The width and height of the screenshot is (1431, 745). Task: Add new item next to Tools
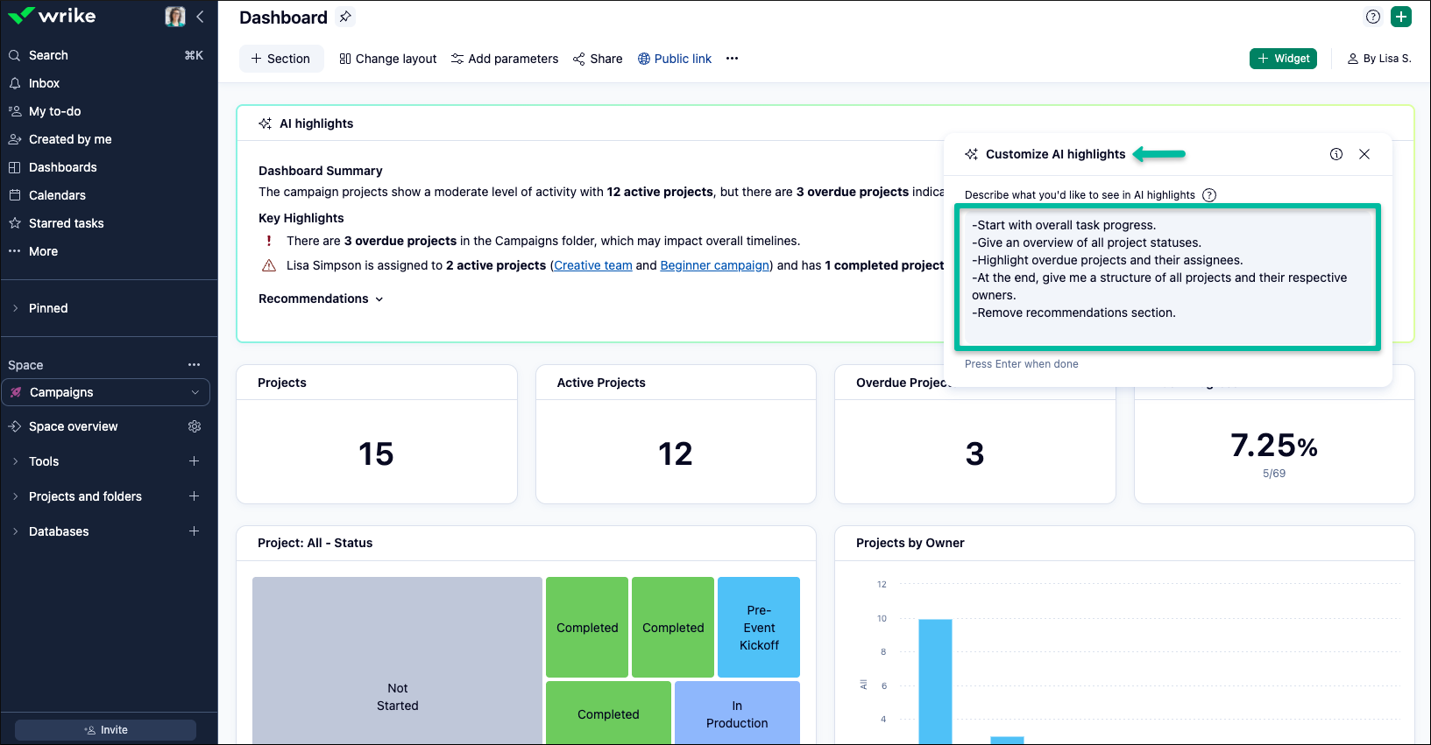click(194, 461)
